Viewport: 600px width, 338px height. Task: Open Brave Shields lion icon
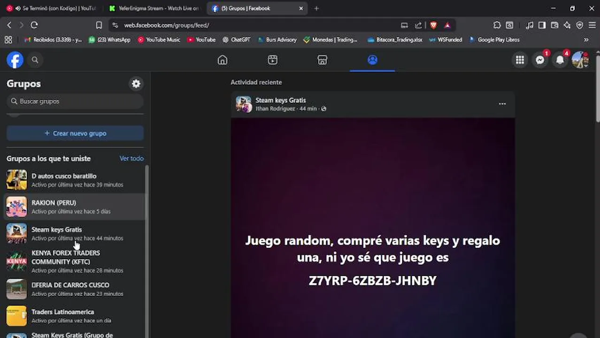click(x=433, y=25)
